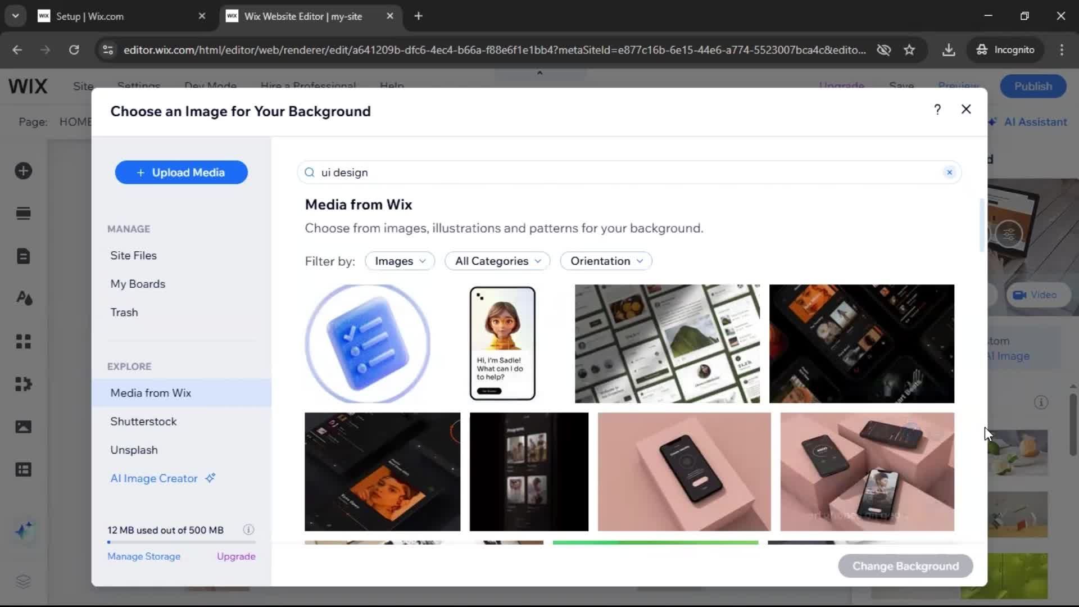1079x607 pixels.
Task: Browse Unsplash images
Action: (134, 450)
